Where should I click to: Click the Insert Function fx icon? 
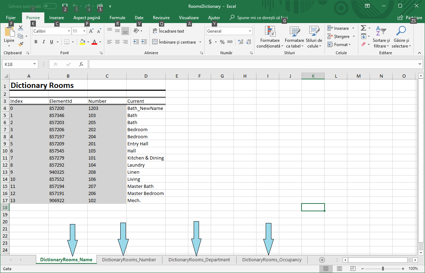[81, 64]
